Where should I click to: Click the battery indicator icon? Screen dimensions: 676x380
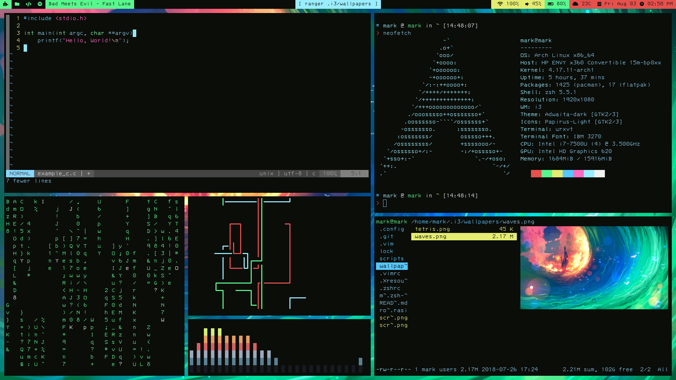pyautogui.click(x=550, y=4)
